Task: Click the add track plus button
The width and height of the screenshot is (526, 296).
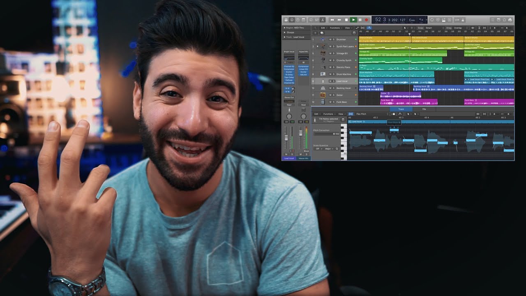Action: (315, 33)
